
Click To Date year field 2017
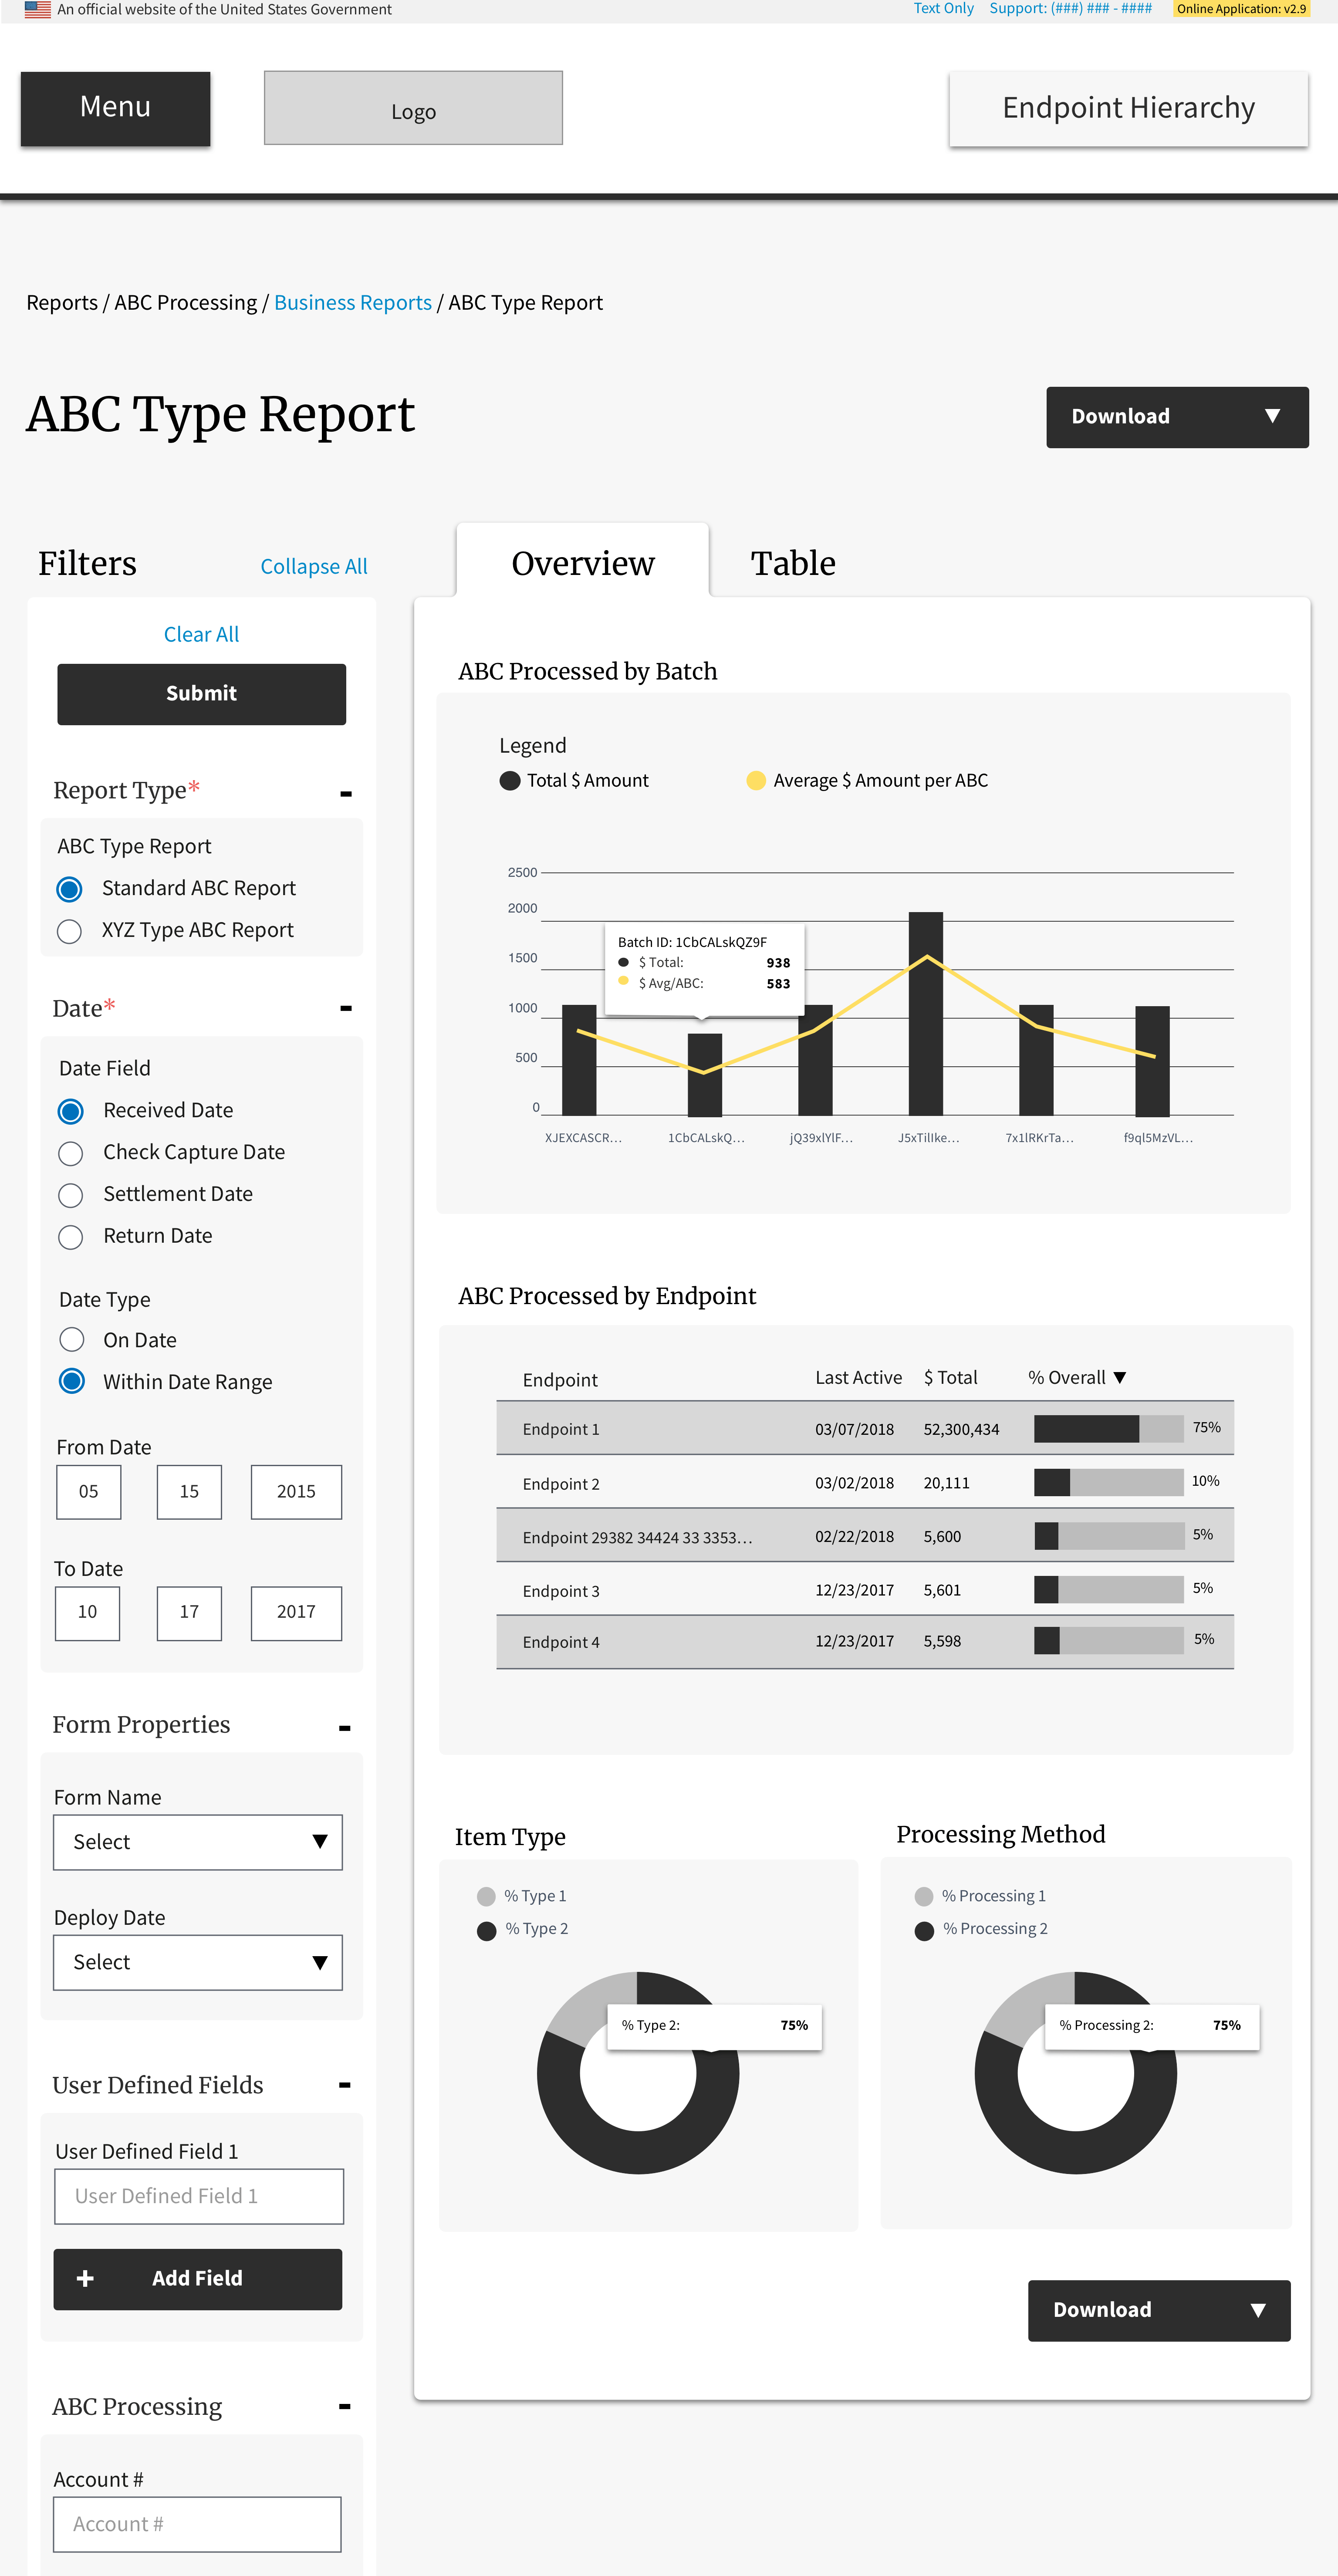296,1612
